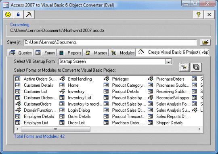Viewport: 218px width, 154px height.
Task: Minimize the converter window
Action: tap(186, 4)
